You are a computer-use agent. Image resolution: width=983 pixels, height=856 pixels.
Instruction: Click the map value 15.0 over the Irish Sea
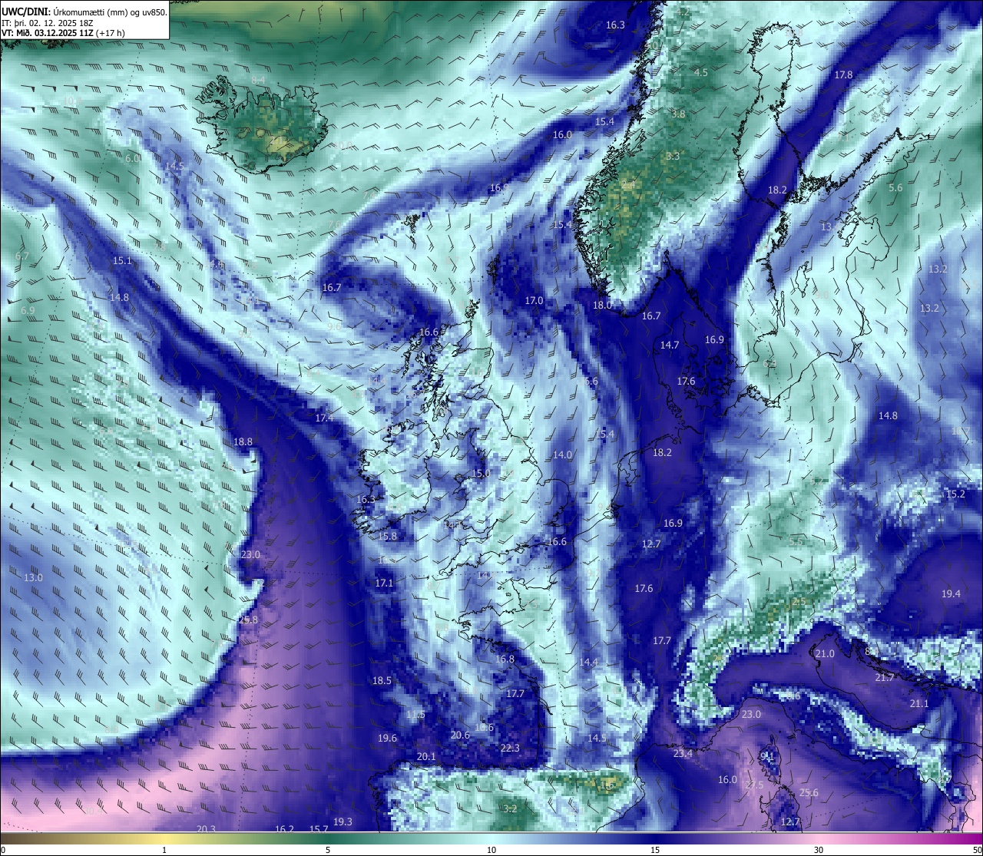pyautogui.click(x=481, y=473)
